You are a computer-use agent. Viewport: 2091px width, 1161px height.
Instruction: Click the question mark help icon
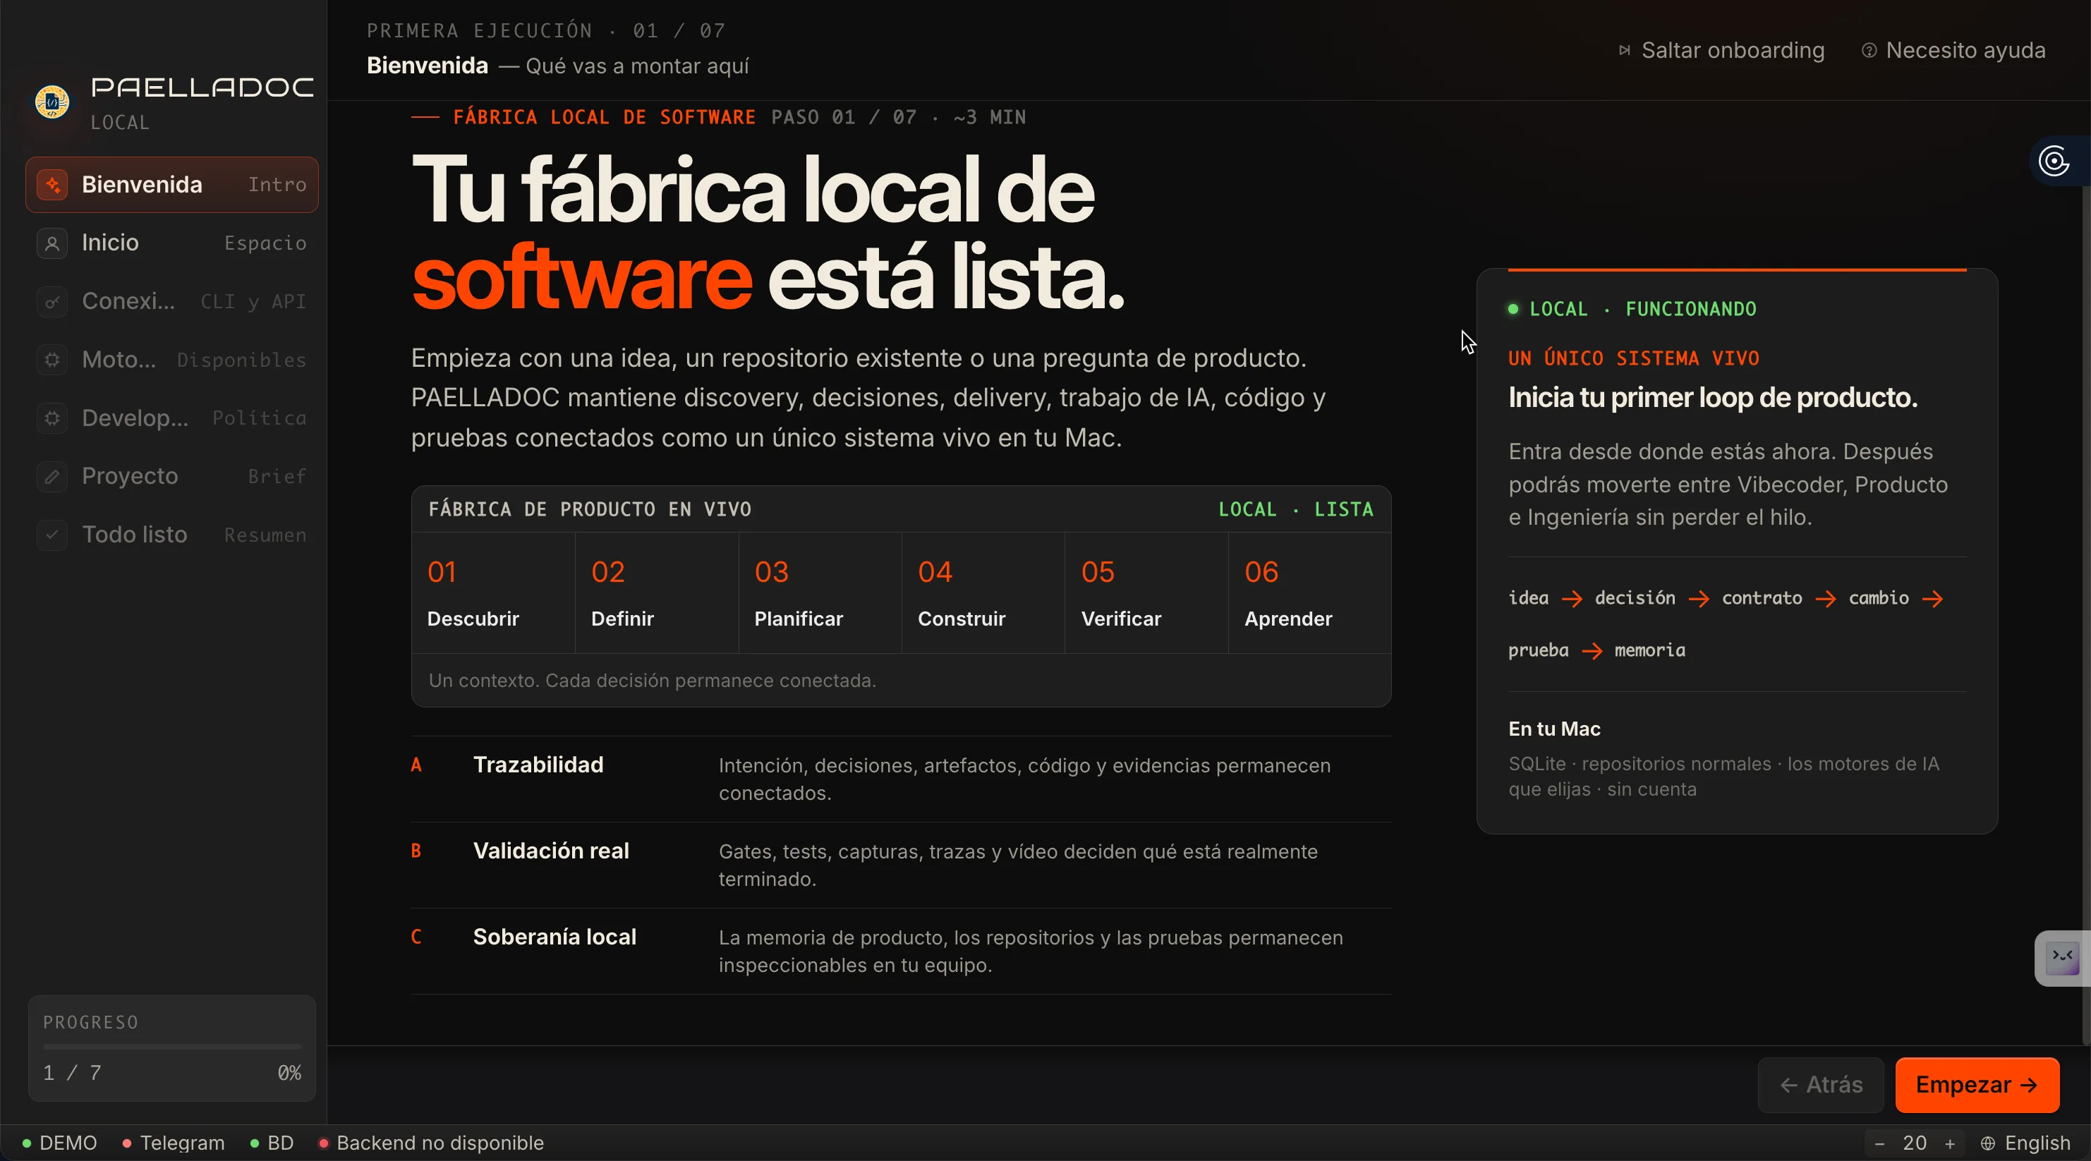(1869, 50)
